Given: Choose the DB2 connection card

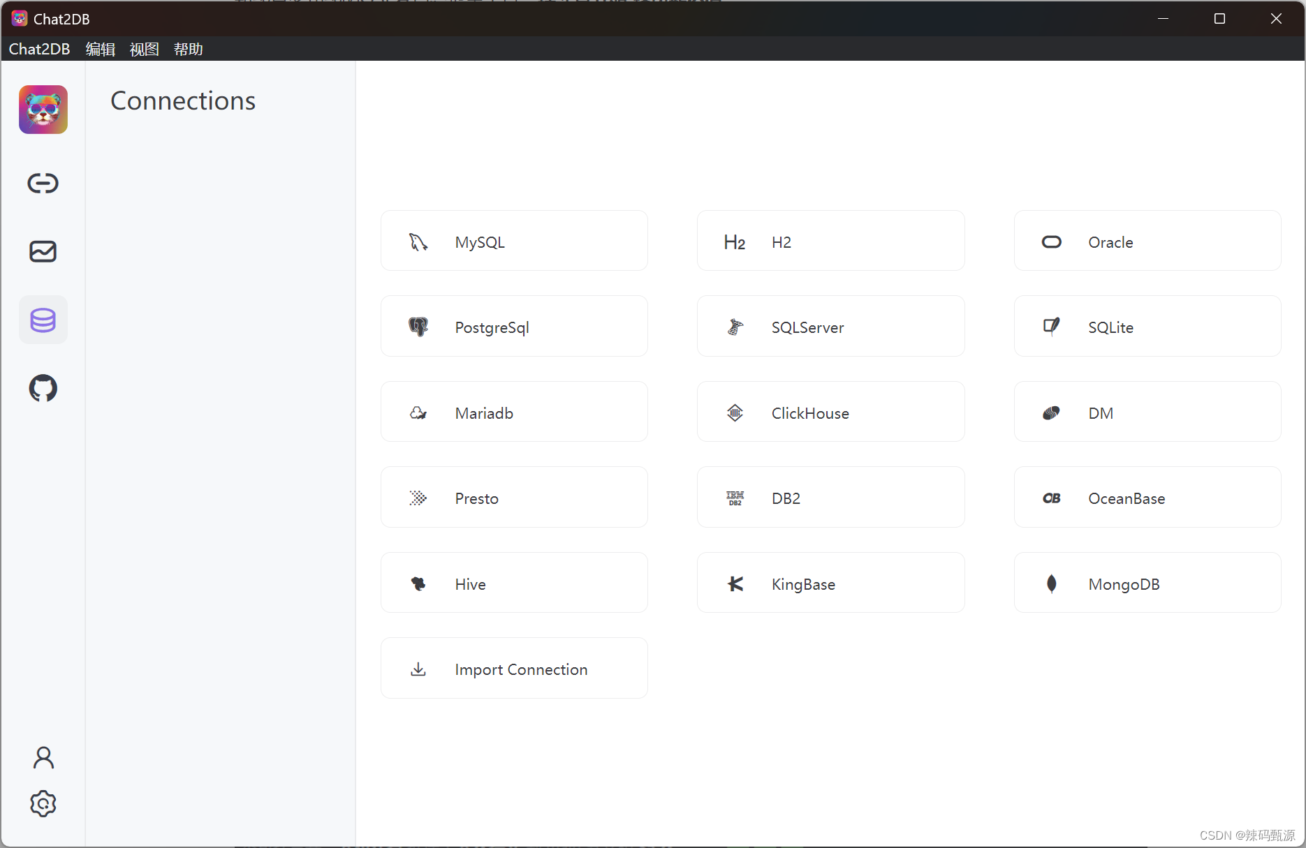Looking at the screenshot, I should [x=830, y=497].
